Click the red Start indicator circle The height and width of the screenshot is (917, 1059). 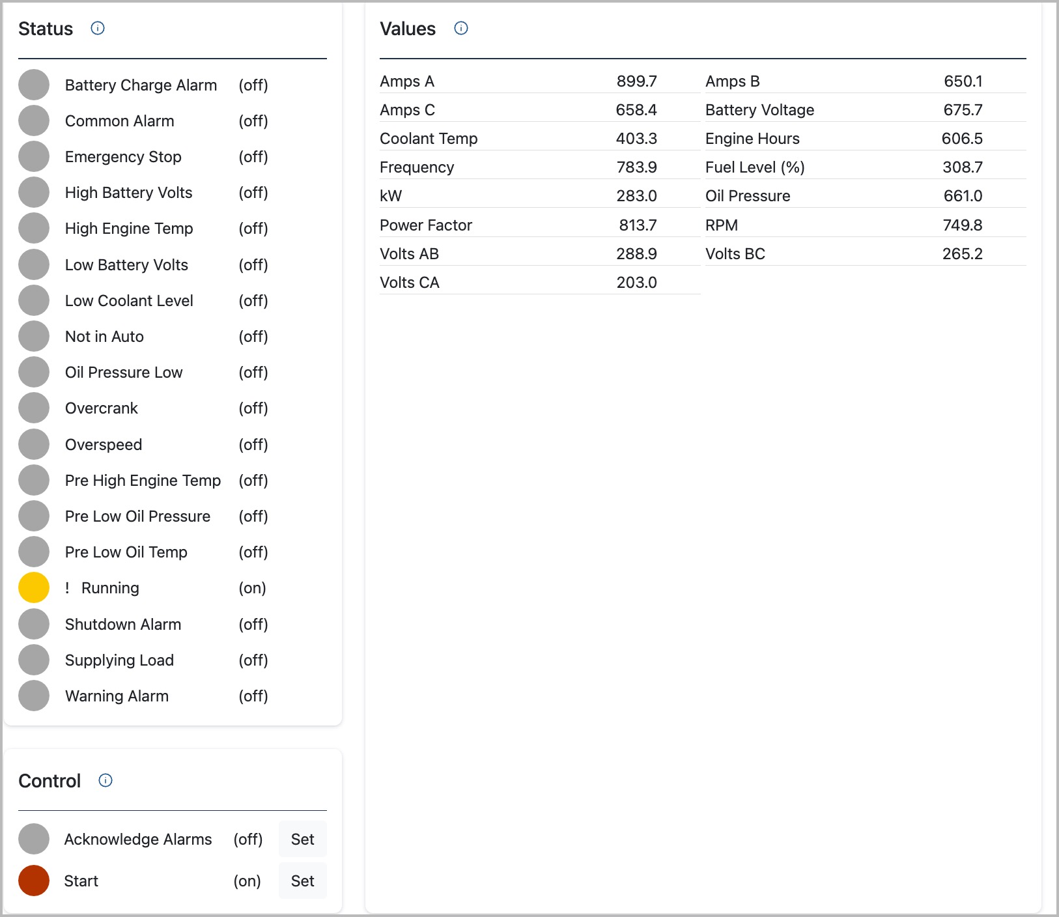pos(34,881)
